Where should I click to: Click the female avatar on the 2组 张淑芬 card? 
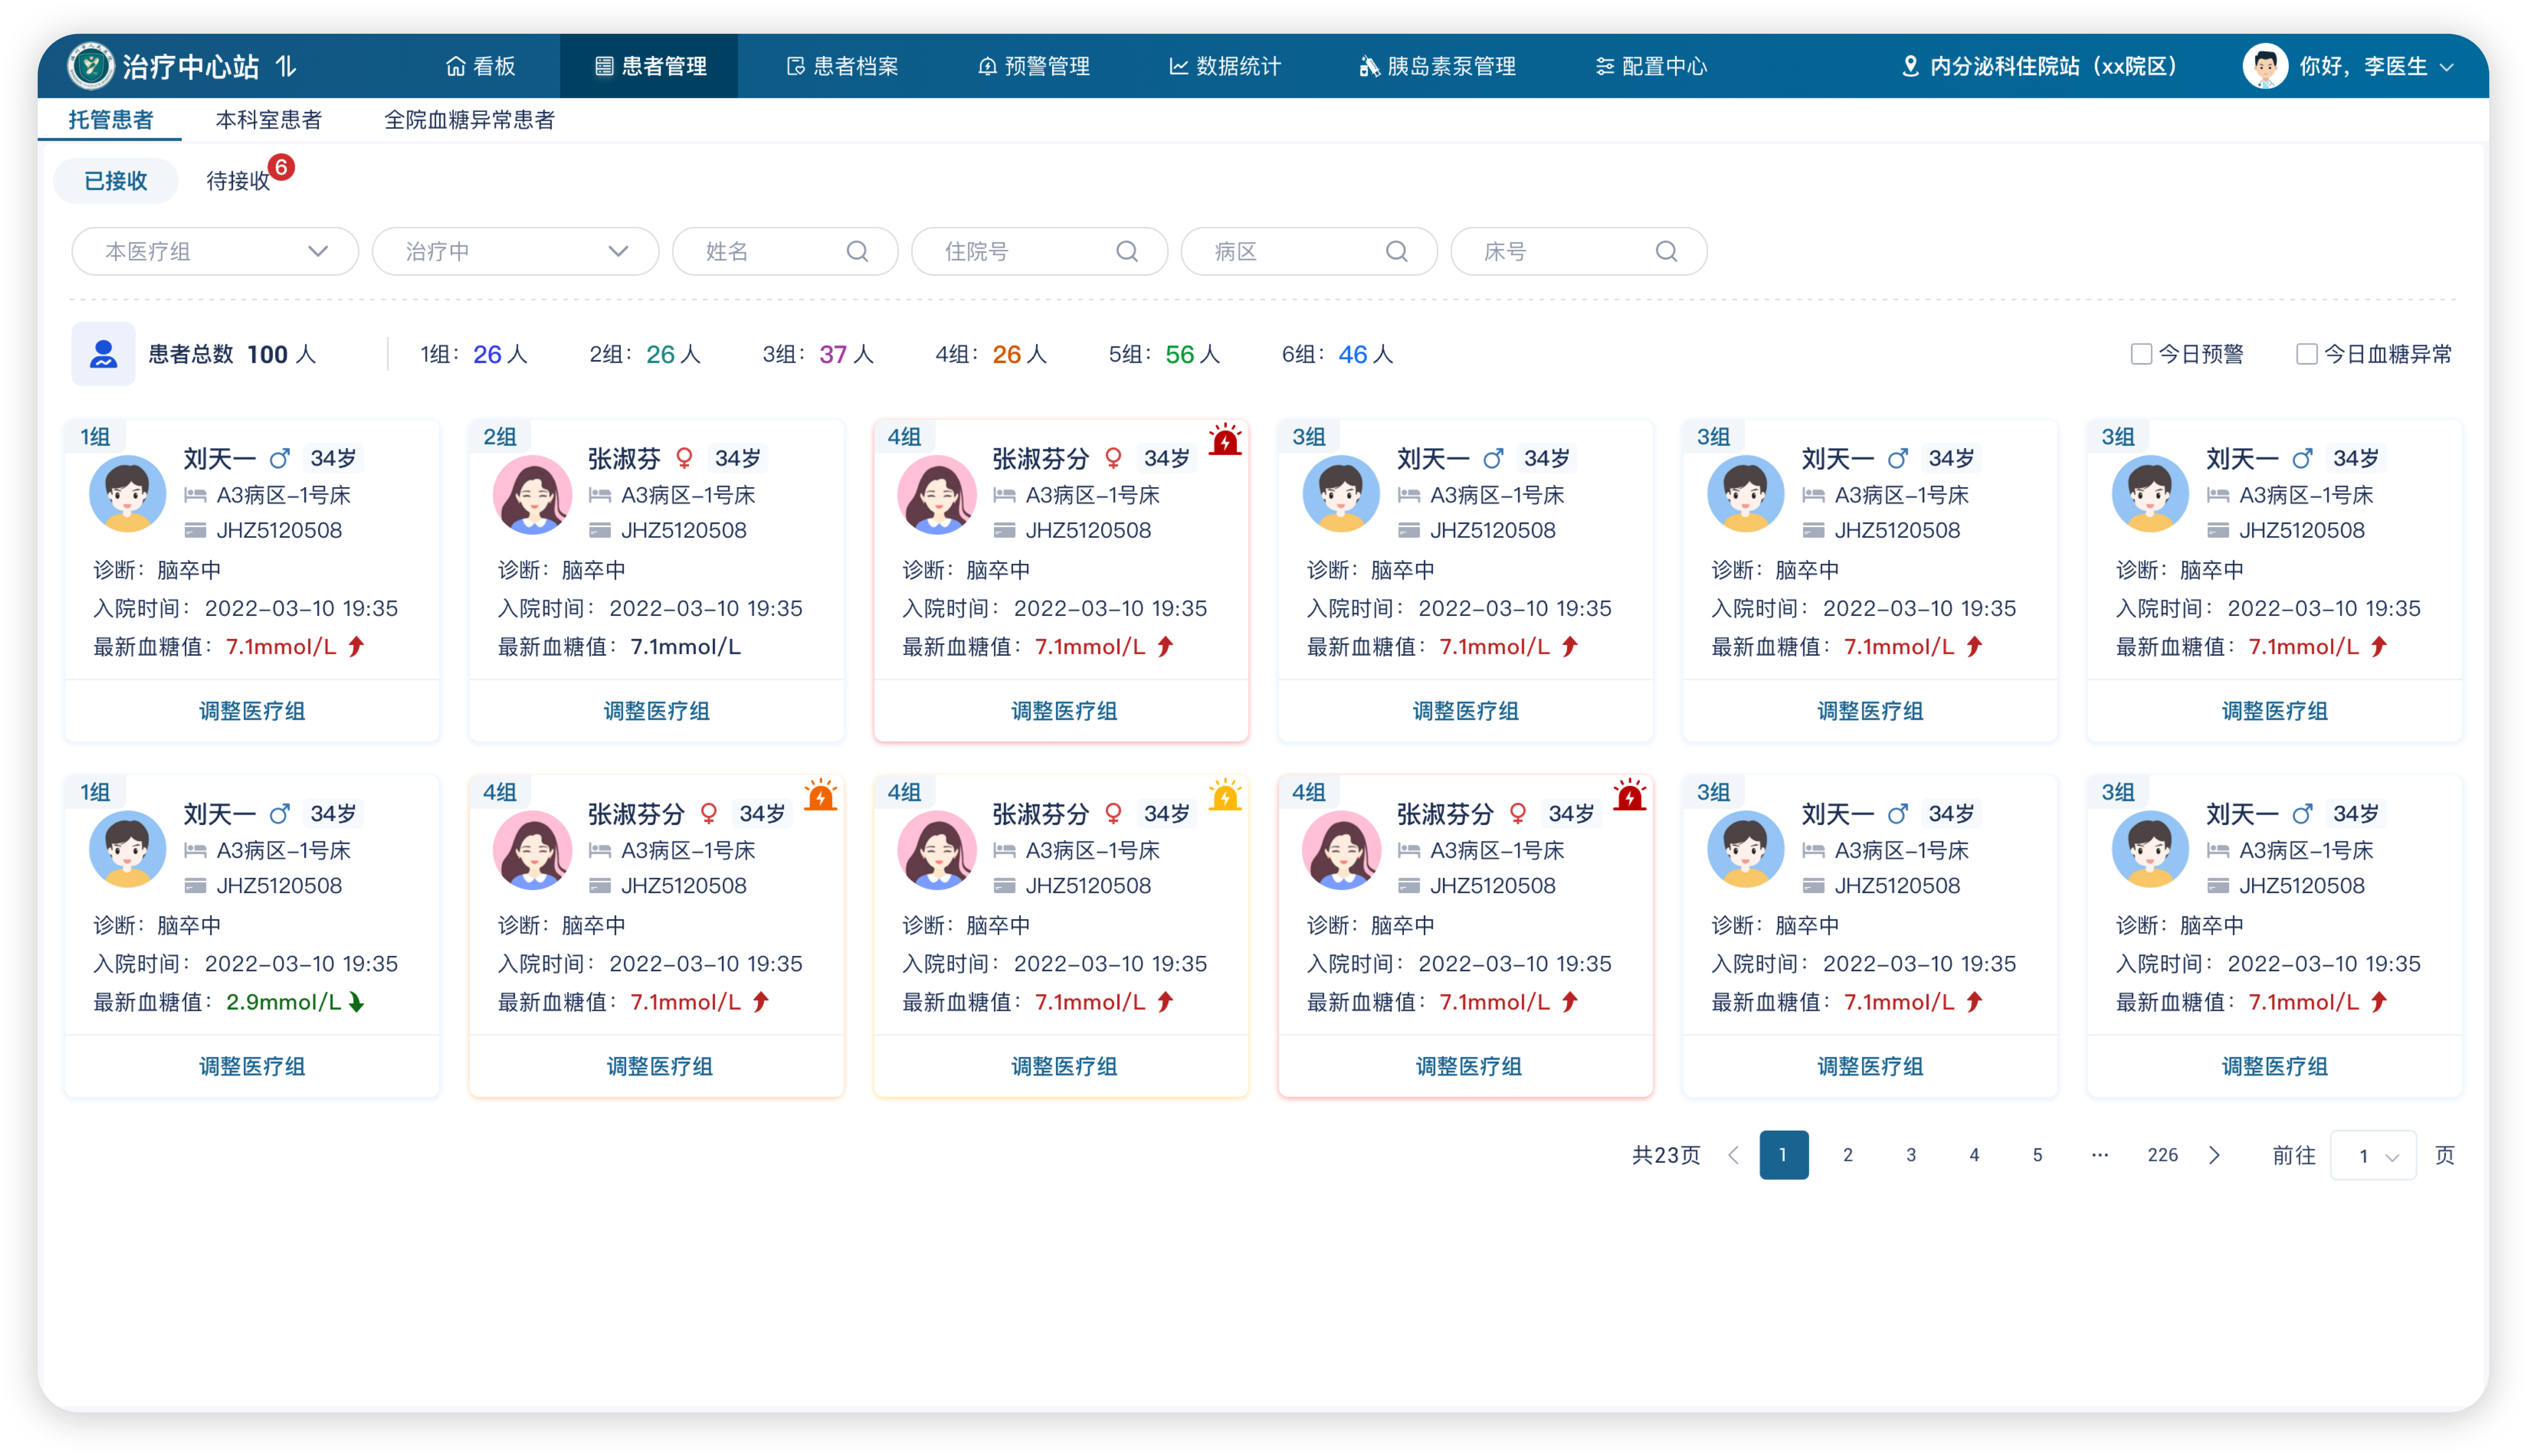tap(533, 493)
